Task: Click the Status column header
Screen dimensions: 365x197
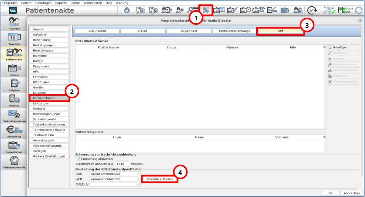Action: pyautogui.click(x=171, y=47)
